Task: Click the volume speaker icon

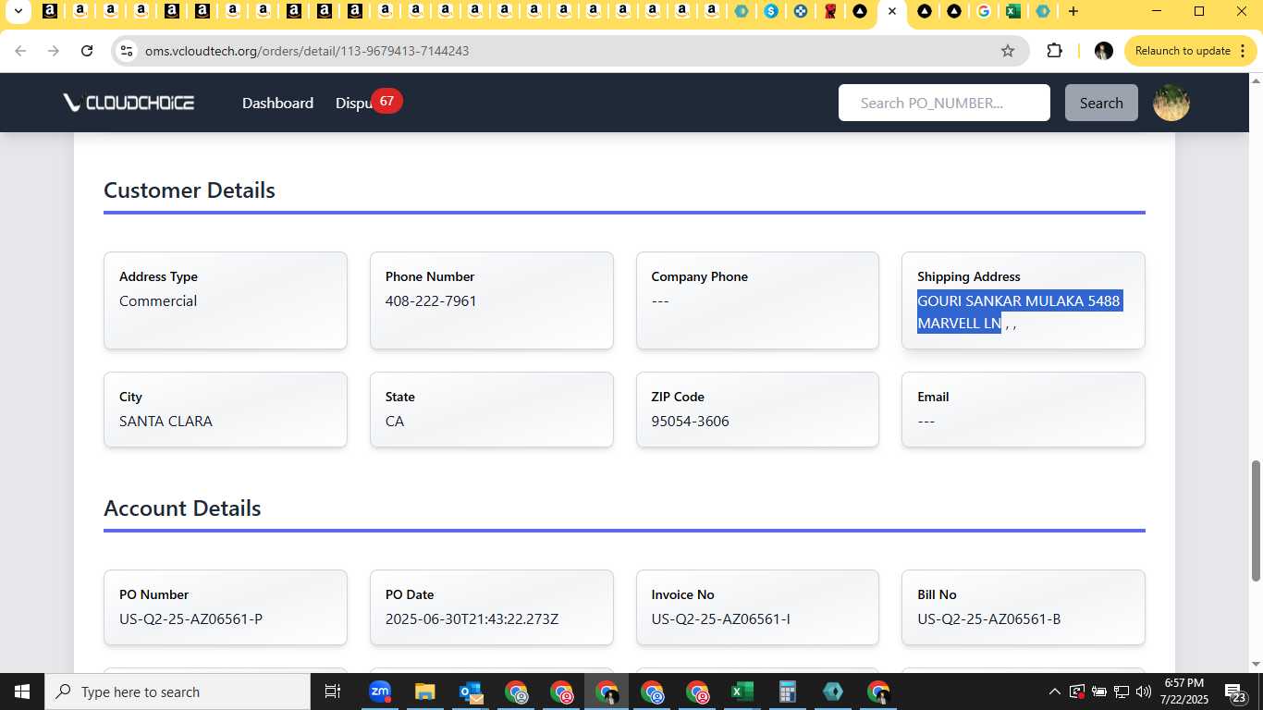Action: [1144, 692]
